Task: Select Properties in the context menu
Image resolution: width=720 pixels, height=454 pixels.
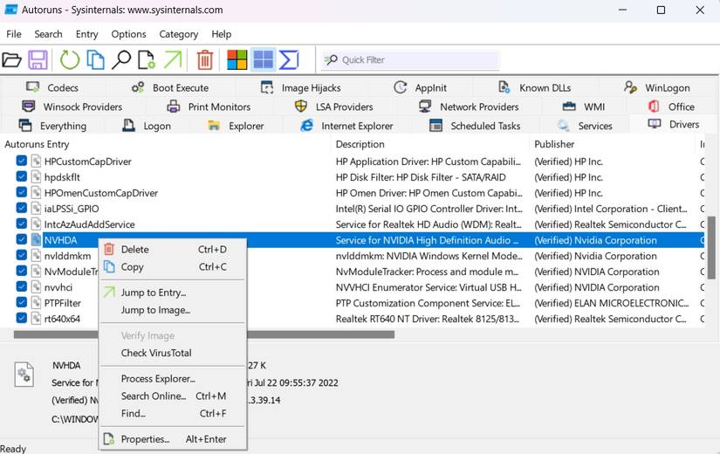Action: click(x=145, y=439)
